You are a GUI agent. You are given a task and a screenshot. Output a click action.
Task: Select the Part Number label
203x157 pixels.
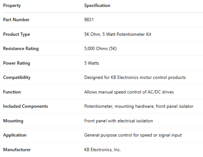click(16, 20)
